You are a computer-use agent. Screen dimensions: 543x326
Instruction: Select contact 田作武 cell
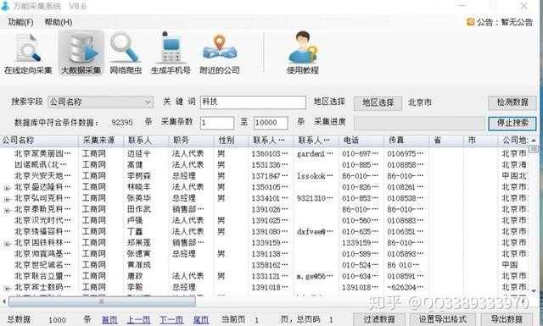click(138, 209)
